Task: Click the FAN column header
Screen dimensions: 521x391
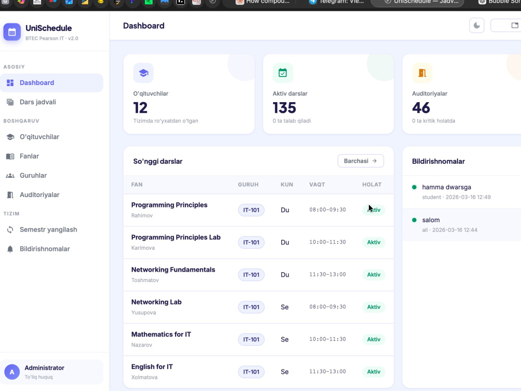Action: point(137,185)
